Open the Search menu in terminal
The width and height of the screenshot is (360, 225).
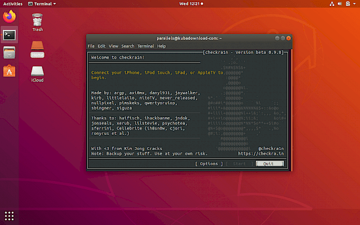tap(128, 46)
